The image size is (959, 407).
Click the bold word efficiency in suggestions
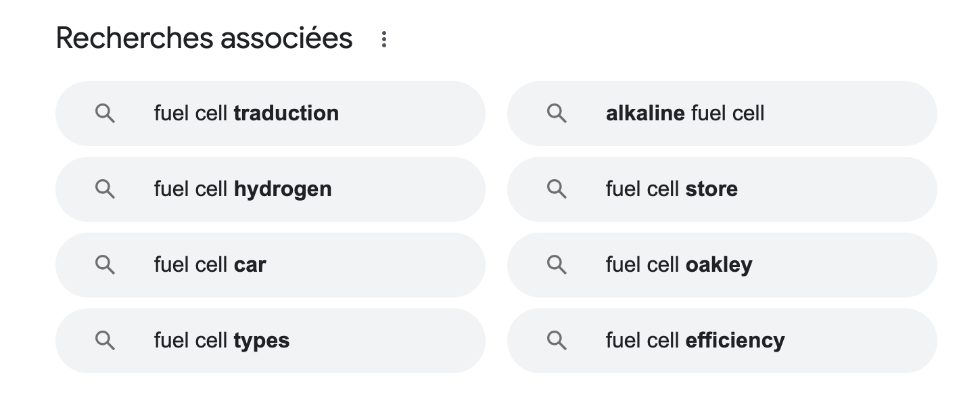click(x=735, y=341)
